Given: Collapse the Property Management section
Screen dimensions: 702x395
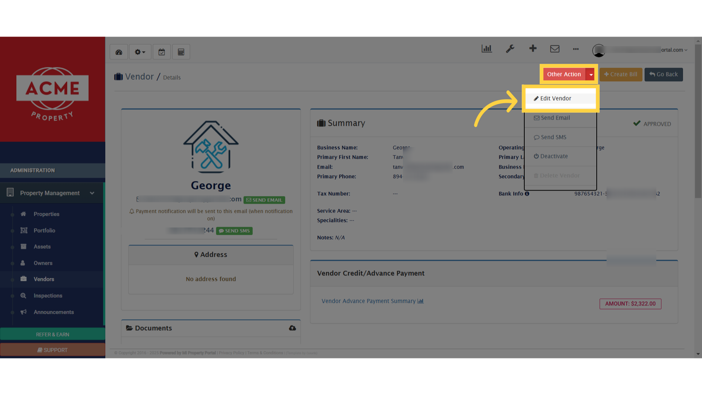Looking at the screenshot, I should (92, 193).
